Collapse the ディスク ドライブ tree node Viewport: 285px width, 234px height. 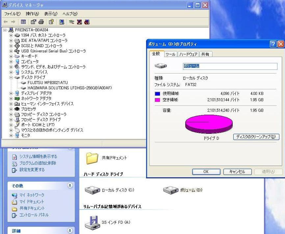pyautogui.click(x=11, y=77)
